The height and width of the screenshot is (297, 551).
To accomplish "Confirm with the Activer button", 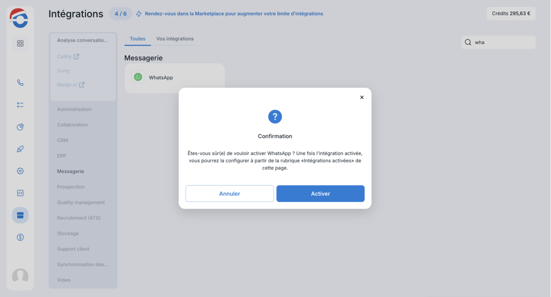I will point(320,194).
